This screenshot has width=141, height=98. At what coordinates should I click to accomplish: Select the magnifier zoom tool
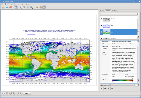pos(21,7)
